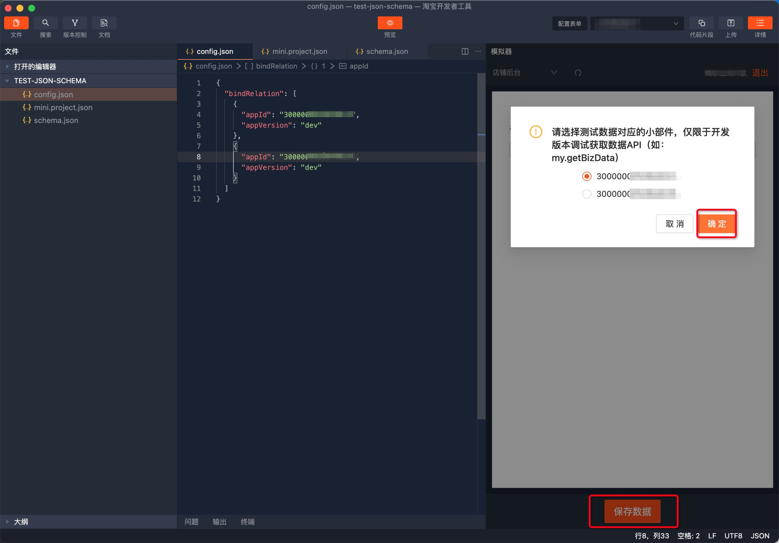Select the first 3000000 appId radio button
Image resolution: width=779 pixels, height=543 pixels.
[587, 176]
